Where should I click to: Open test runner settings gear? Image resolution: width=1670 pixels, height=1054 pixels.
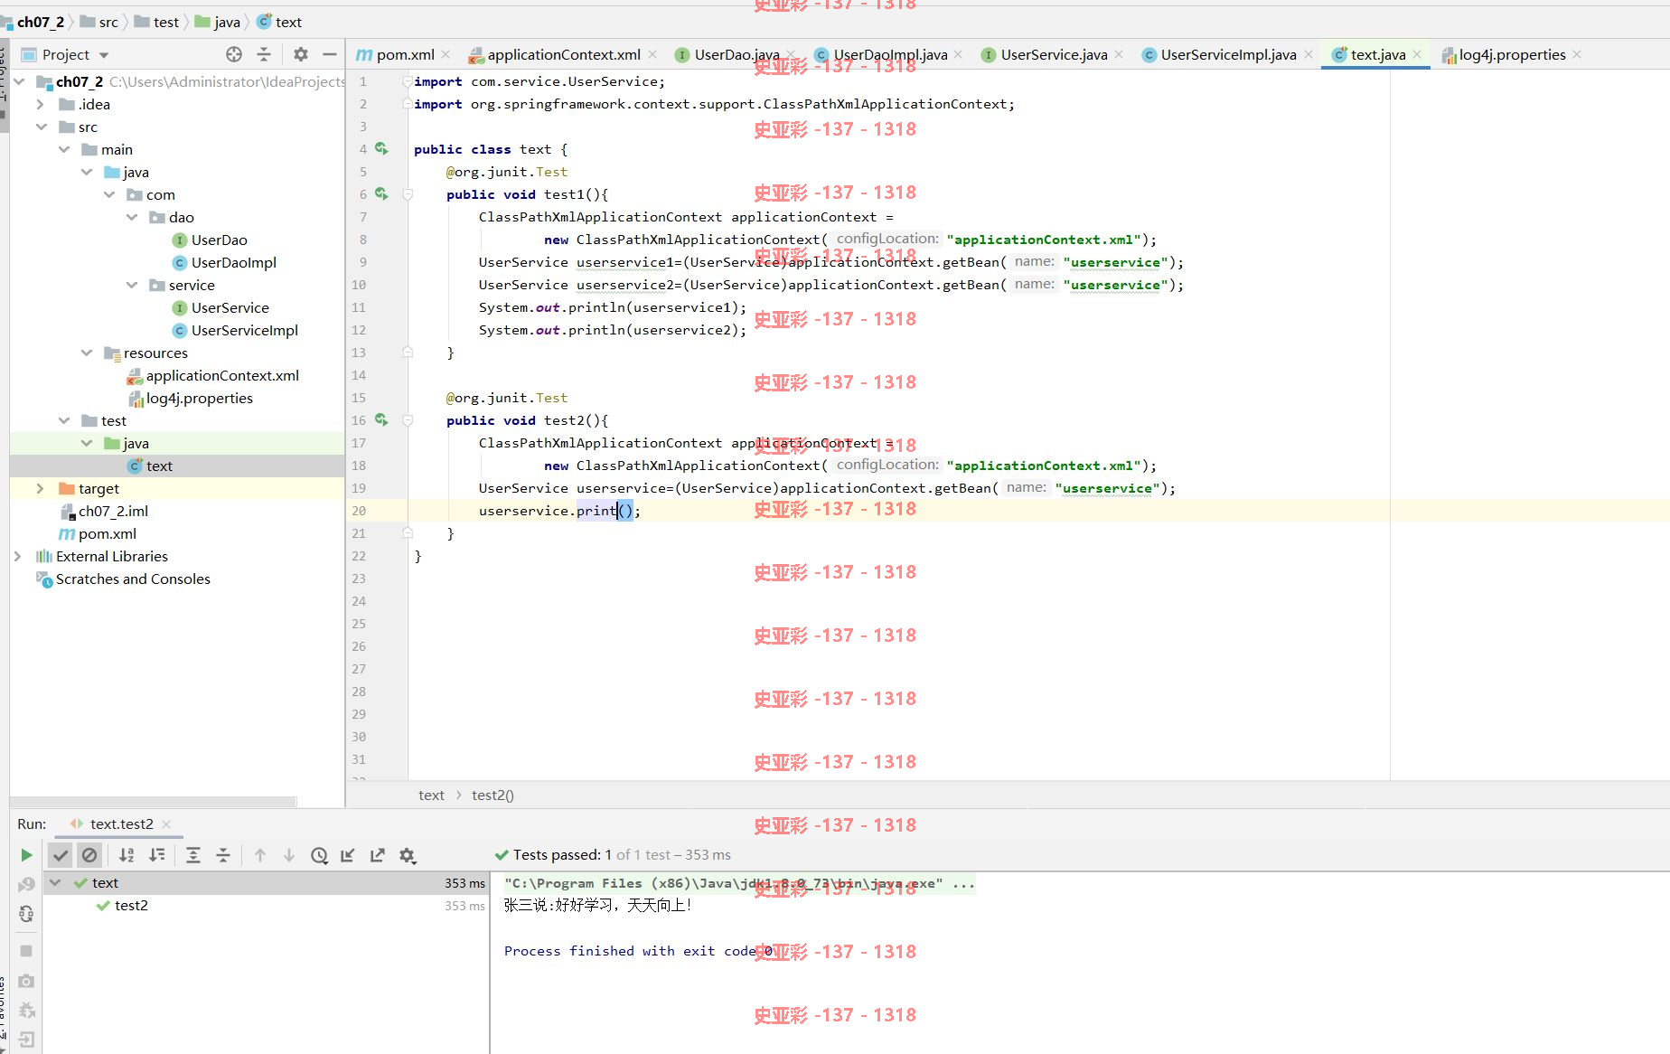(408, 855)
